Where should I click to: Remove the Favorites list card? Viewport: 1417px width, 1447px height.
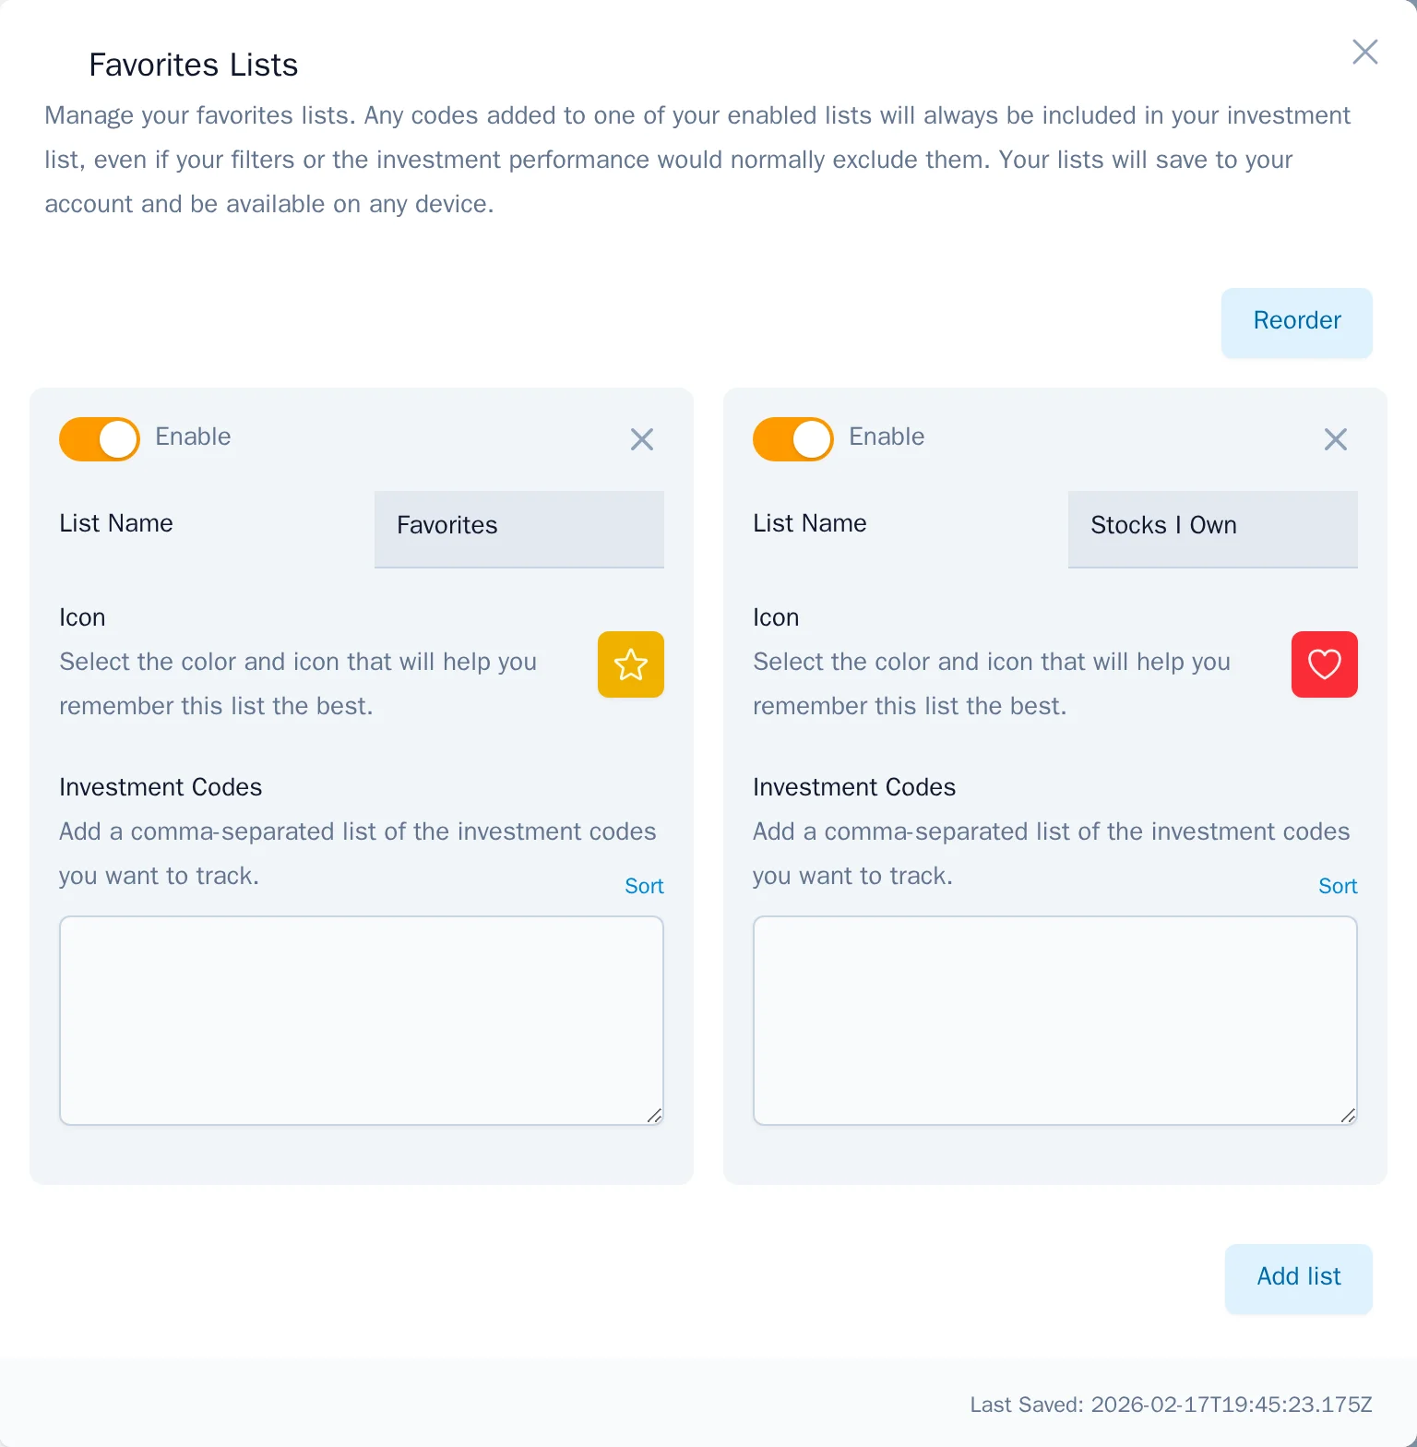coord(642,439)
